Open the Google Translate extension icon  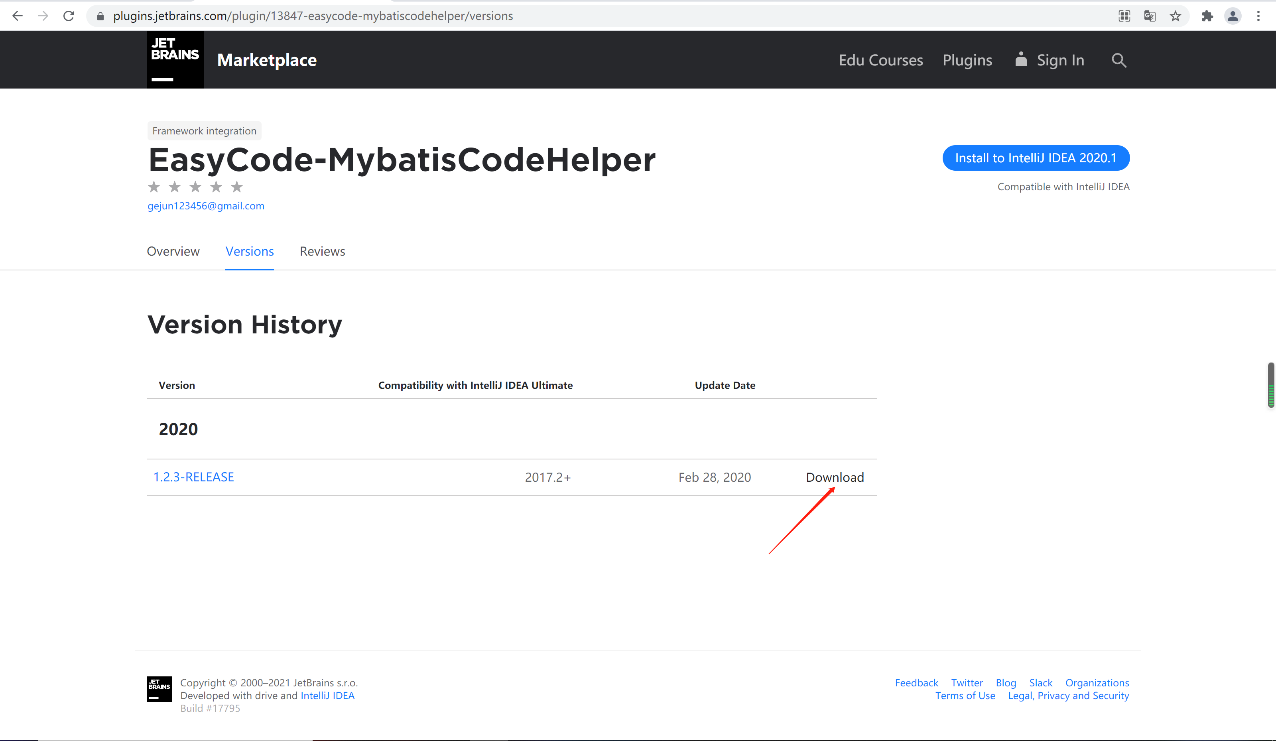pos(1150,16)
